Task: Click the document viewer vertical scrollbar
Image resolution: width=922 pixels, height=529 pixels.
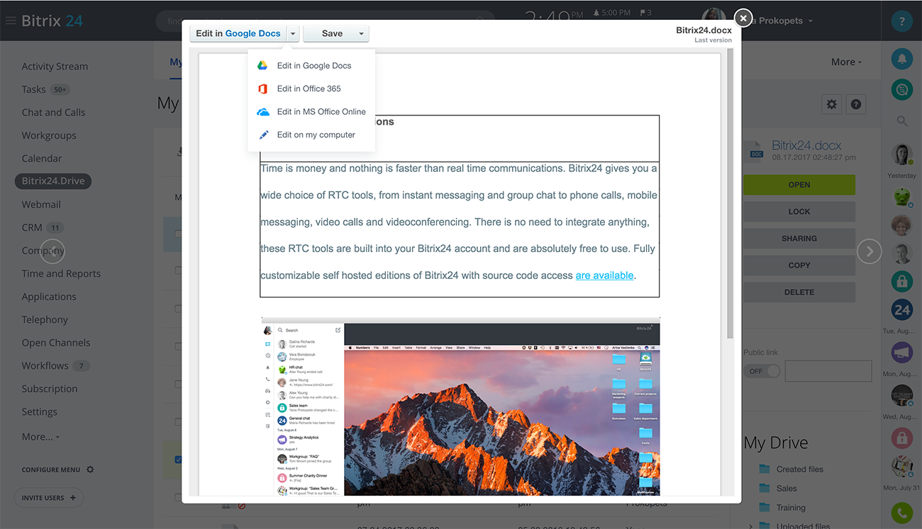Action: click(x=730, y=191)
